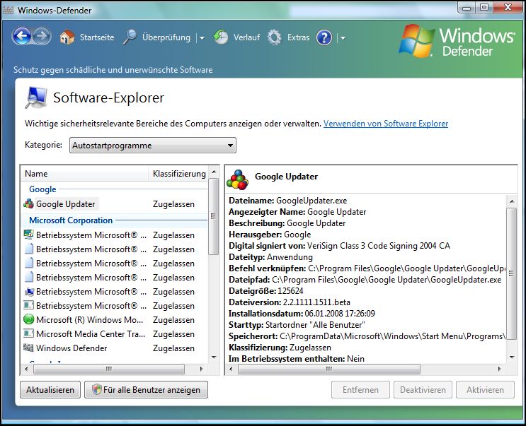
Task: Open the Überprüfung dropdown arrow
Action: [x=202, y=38]
